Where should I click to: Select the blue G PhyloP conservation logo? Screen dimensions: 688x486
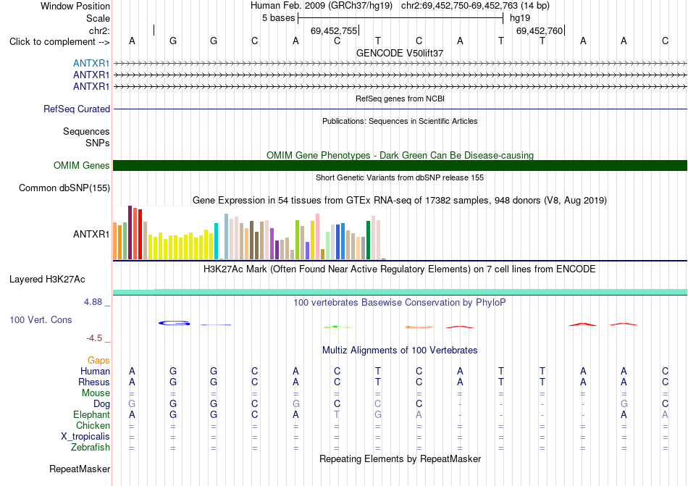[175, 323]
